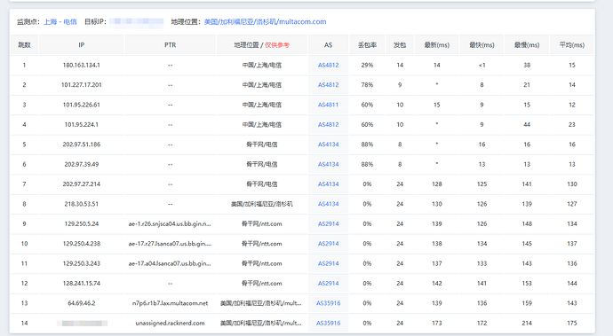This screenshot has width=613, height=336.
Task: Open the 美国/加利福尼亚/洛杉矶/multacom.com location link
Action: click(x=265, y=22)
